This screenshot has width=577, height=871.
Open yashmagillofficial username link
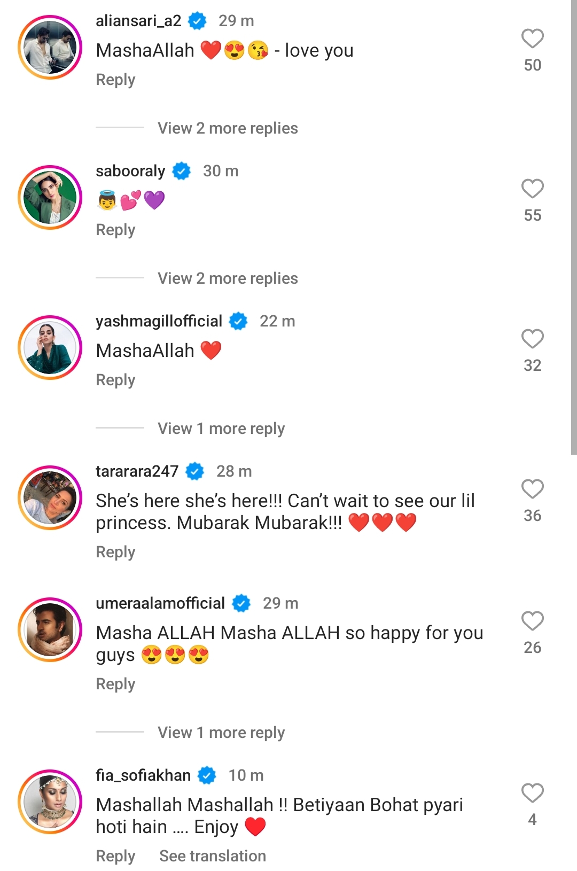(x=159, y=321)
